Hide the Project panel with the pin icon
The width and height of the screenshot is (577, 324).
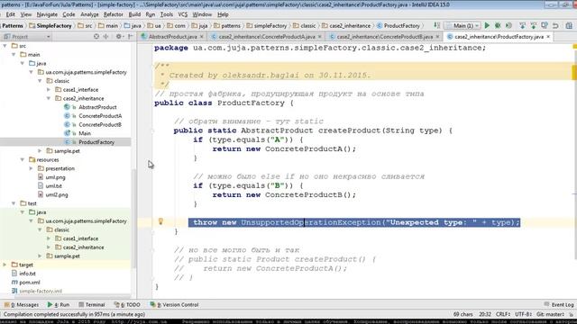(130, 36)
